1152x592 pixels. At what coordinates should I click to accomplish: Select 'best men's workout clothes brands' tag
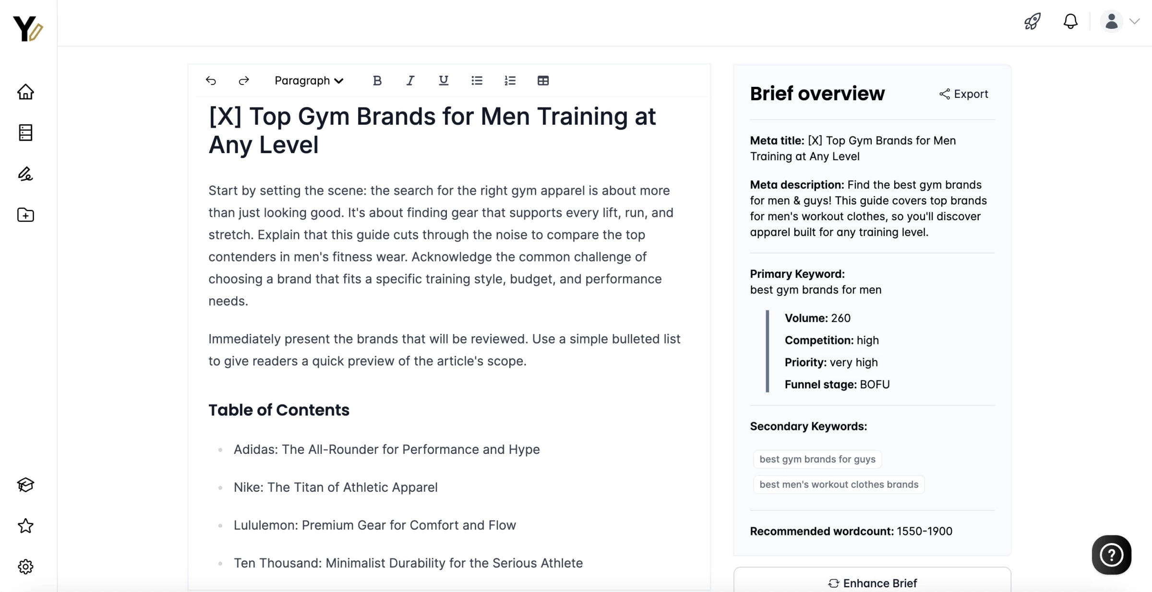tap(839, 485)
